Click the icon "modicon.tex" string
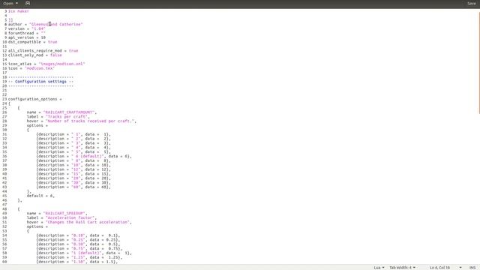 [x=40, y=68]
